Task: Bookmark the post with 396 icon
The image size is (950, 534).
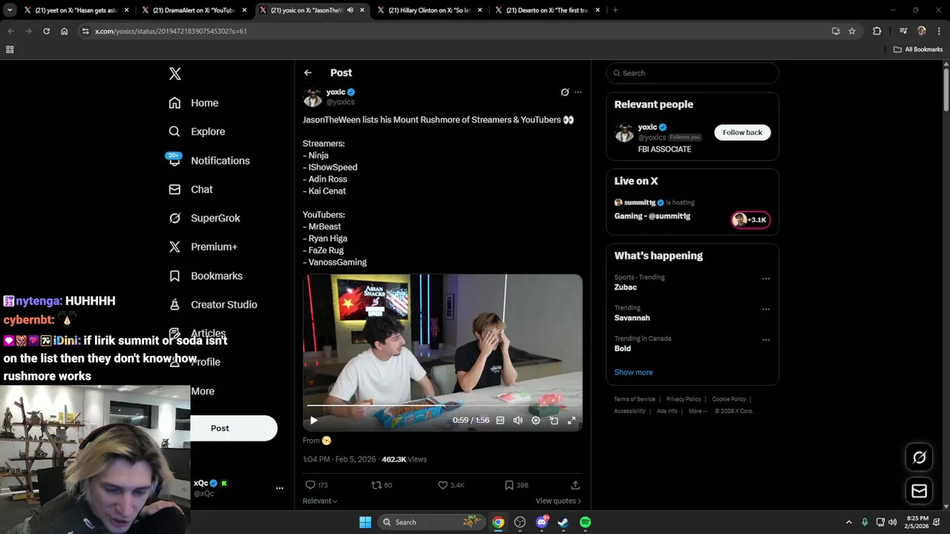Action: (509, 485)
